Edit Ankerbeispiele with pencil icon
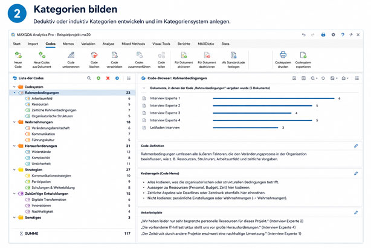The image size is (371, 248). [x=356, y=213]
